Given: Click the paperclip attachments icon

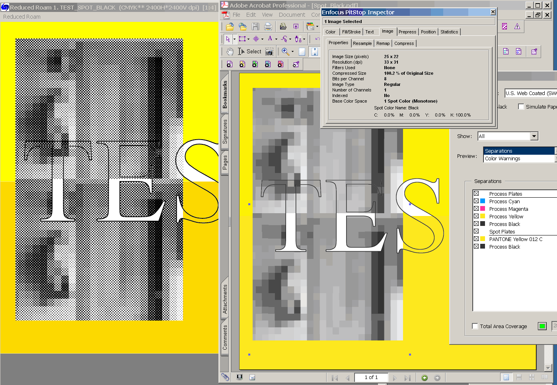Looking at the screenshot, I should click(225, 377).
